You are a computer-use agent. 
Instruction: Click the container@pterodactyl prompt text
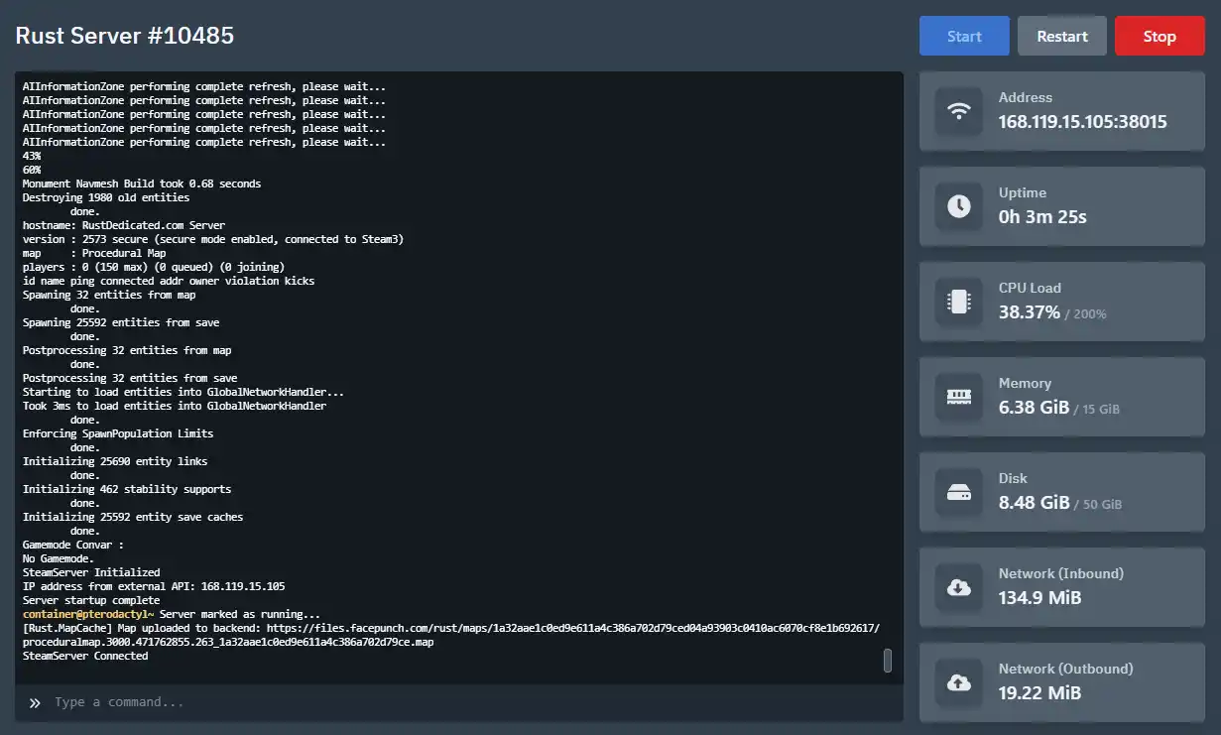point(89,614)
